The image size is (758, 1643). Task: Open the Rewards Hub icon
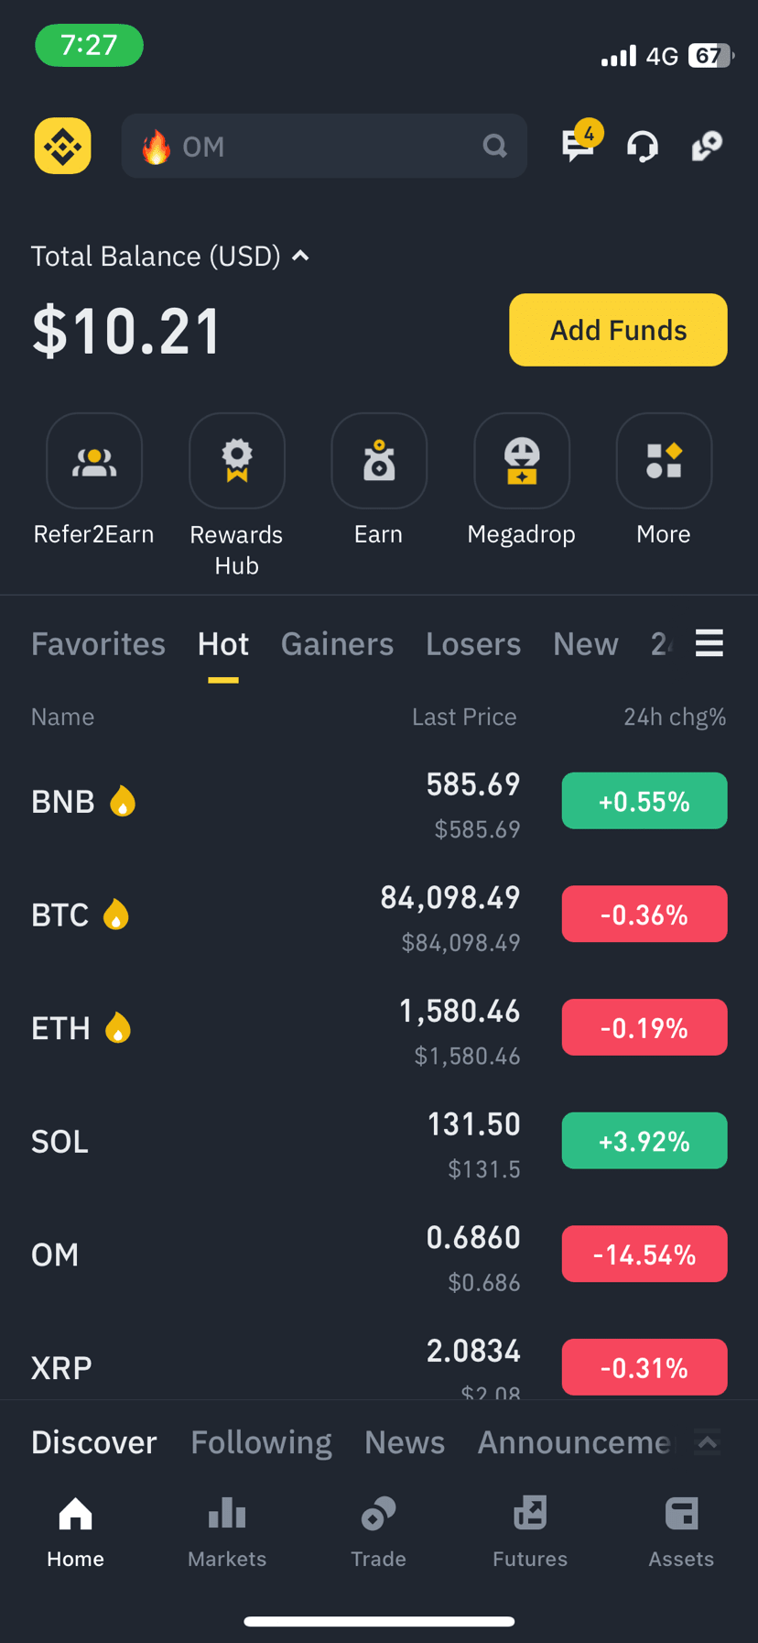[237, 461]
